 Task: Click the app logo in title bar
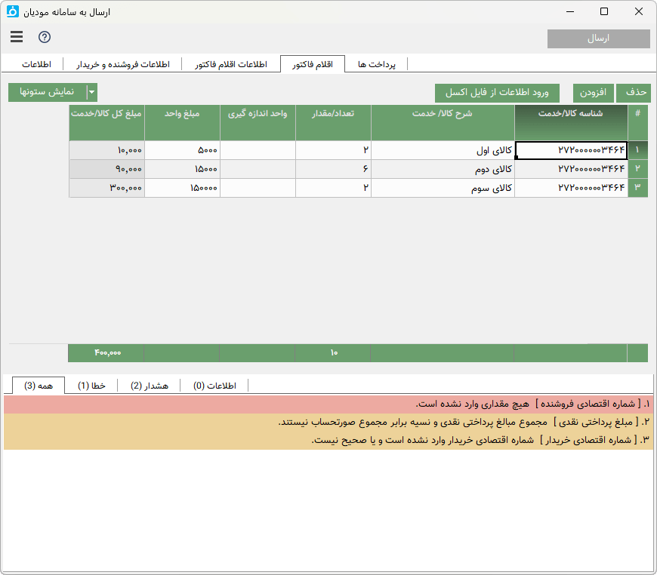(13, 11)
